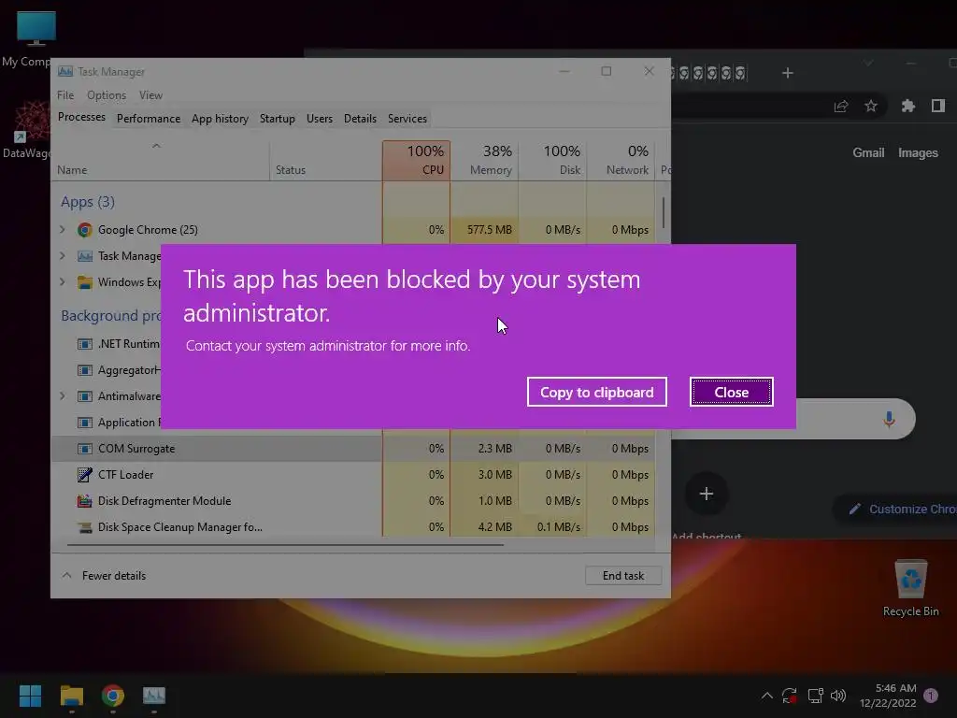The image size is (957, 718).
Task: Sort processes by Network column
Action: (621, 160)
